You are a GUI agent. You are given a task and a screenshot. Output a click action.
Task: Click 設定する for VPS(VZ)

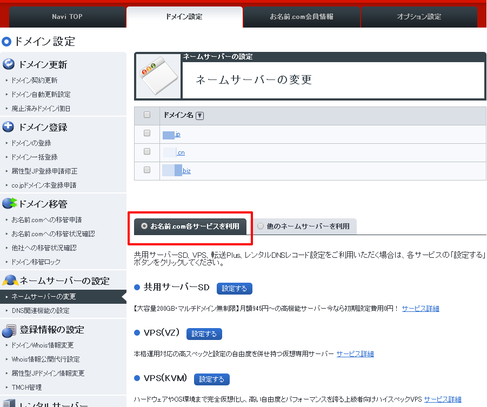point(204,334)
